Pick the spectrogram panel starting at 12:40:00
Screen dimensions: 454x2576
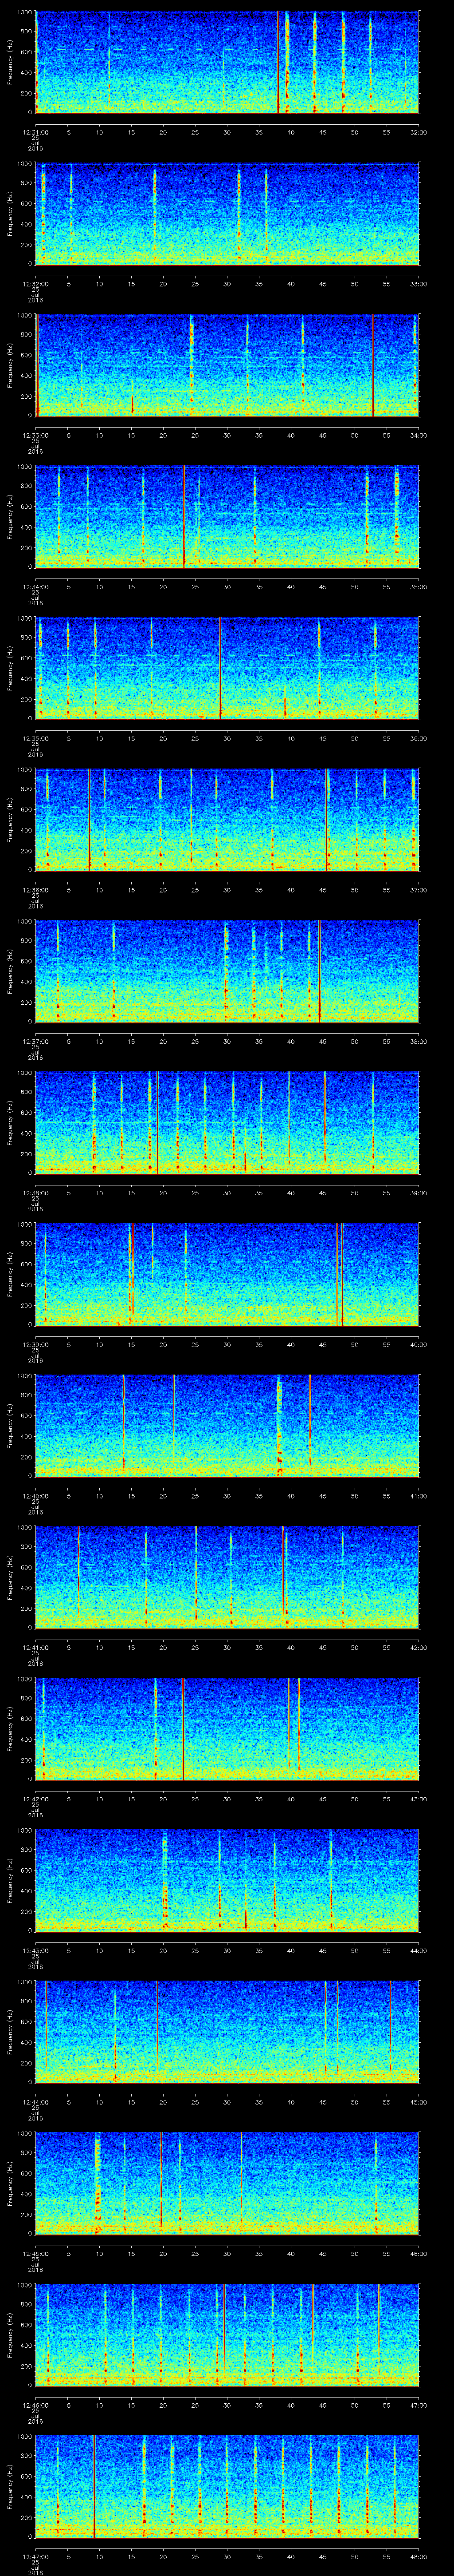click(227, 1426)
